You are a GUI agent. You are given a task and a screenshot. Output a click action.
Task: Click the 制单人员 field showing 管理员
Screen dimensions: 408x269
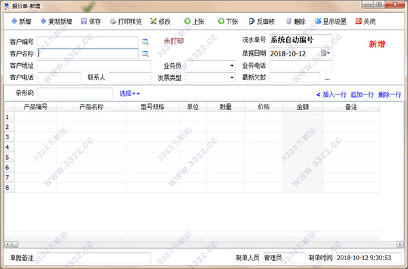click(x=284, y=257)
